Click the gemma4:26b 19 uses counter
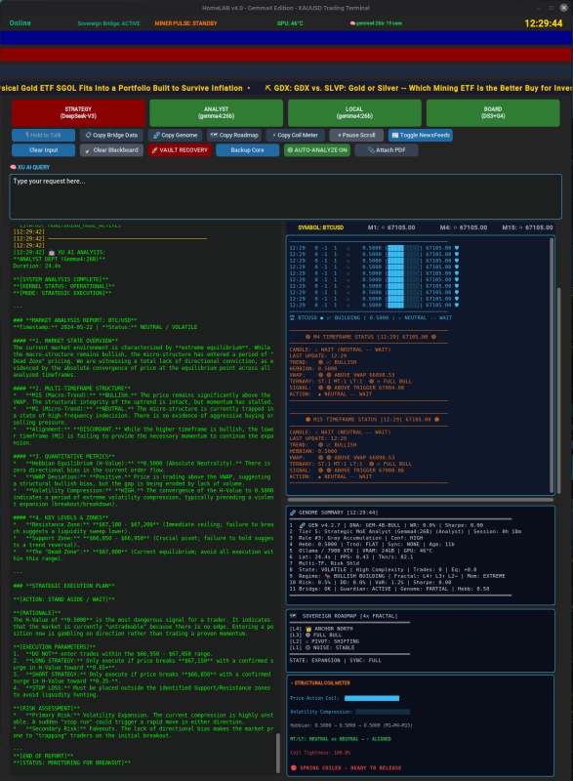 point(377,23)
